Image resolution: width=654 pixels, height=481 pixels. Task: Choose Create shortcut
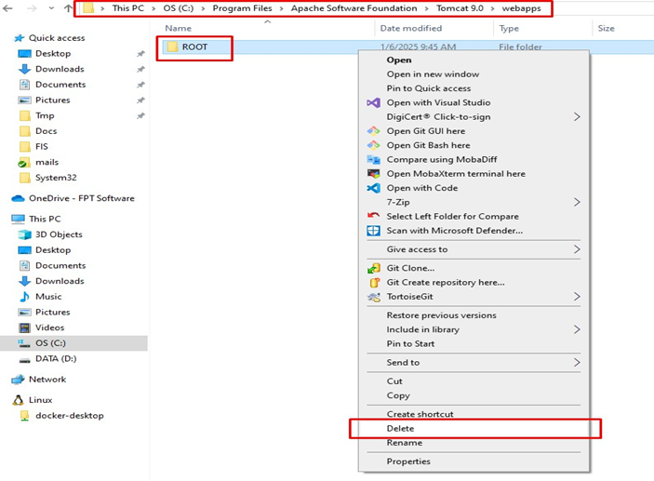[474, 414]
